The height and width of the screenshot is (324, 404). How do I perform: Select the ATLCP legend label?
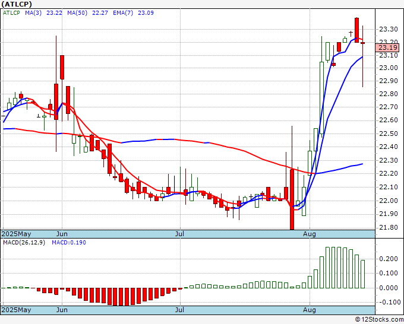click(11, 13)
